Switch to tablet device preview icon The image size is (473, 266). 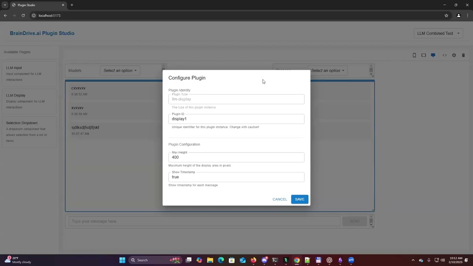point(423,55)
